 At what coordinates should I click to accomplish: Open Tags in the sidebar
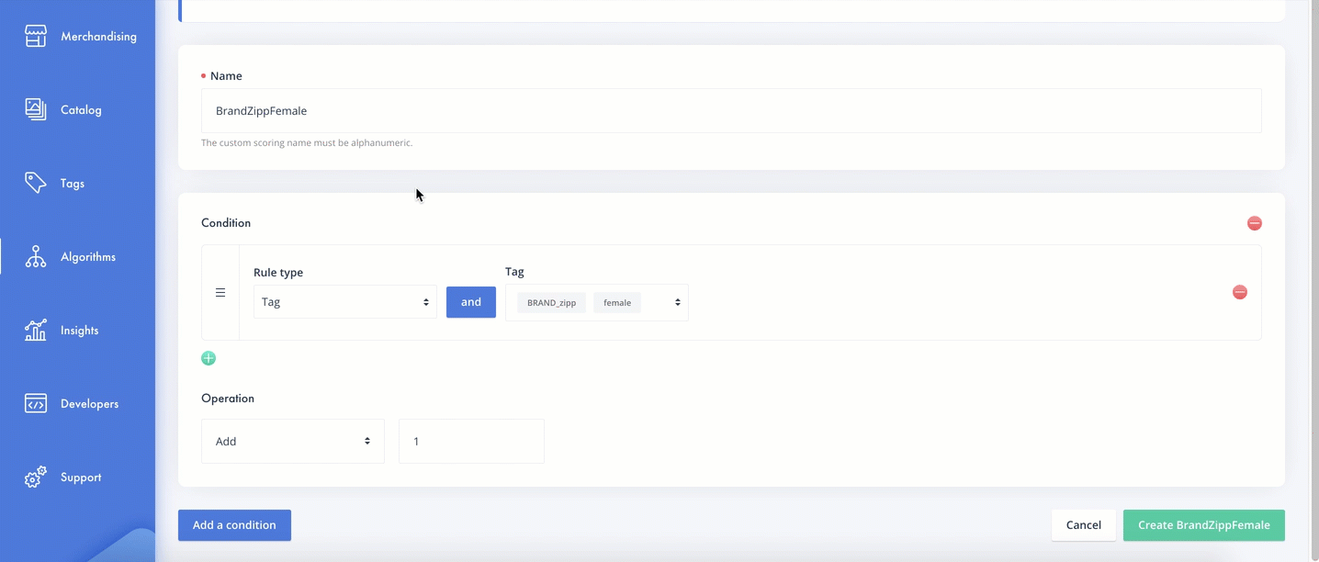pos(73,184)
